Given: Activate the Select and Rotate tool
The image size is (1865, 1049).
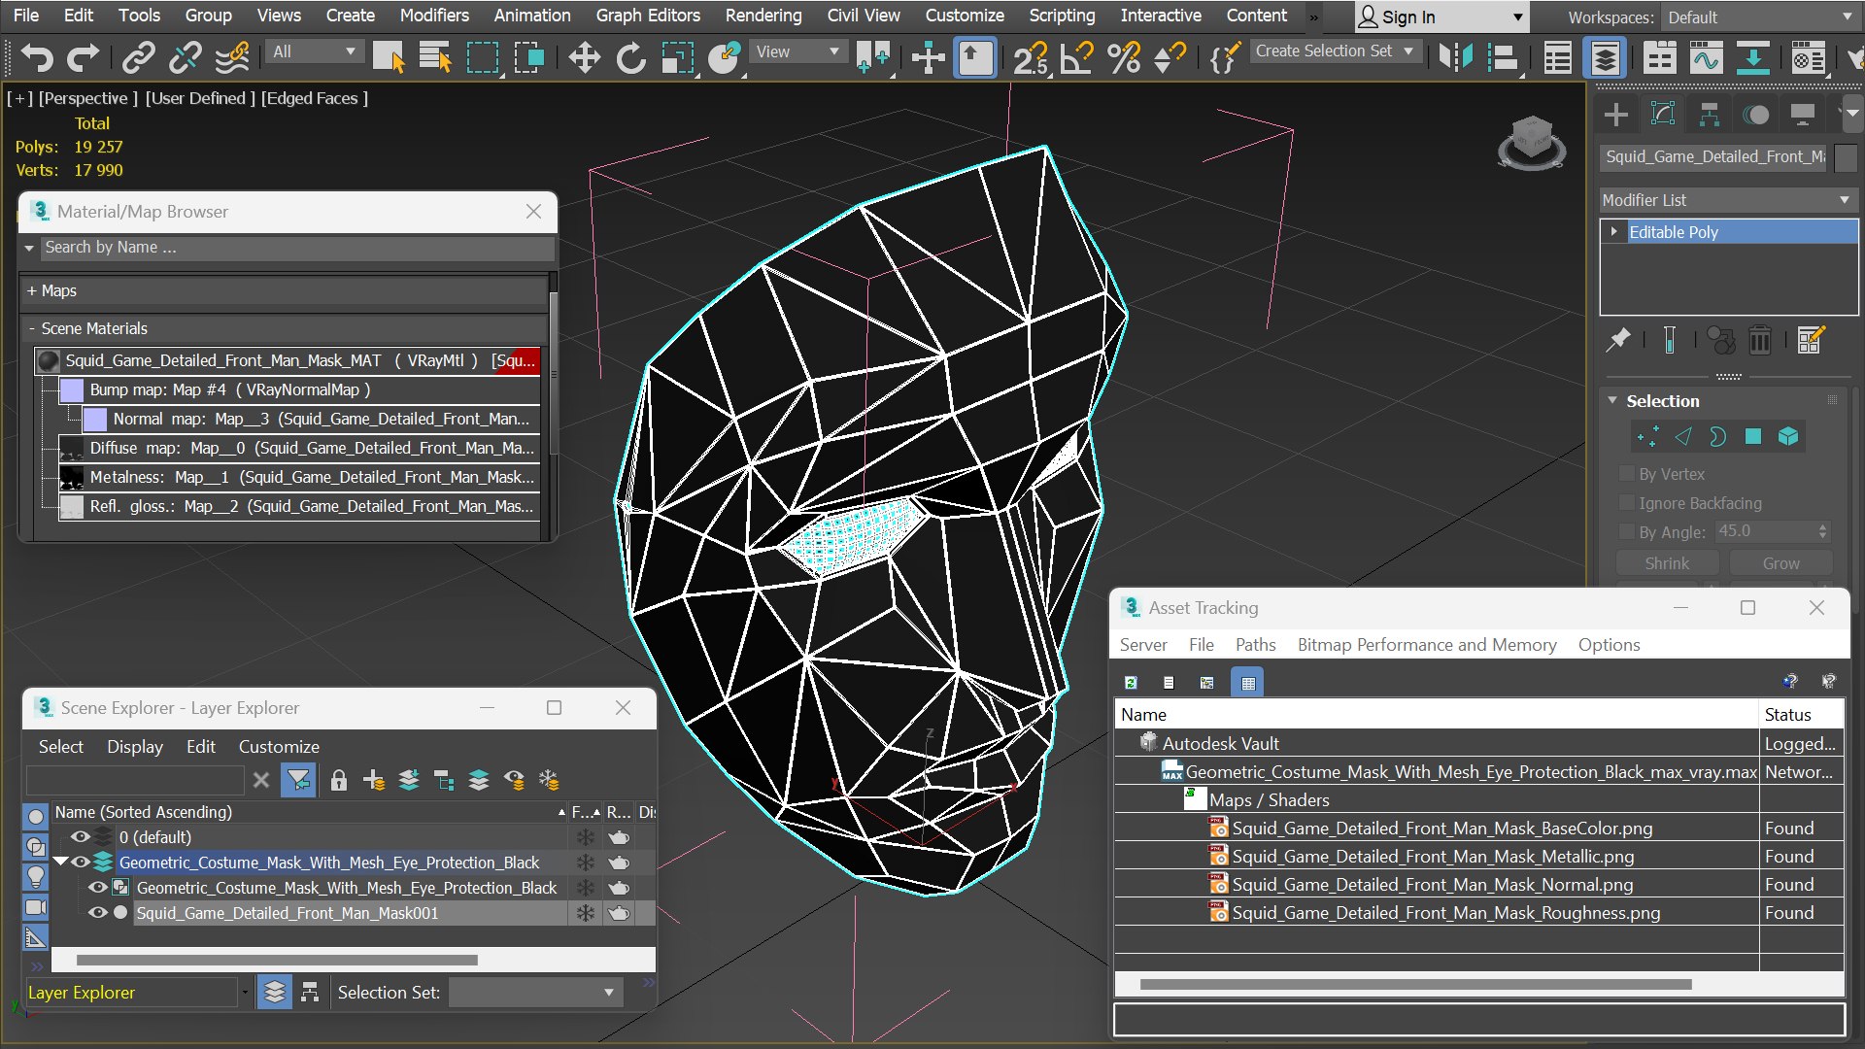Looking at the screenshot, I should [x=631, y=58].
